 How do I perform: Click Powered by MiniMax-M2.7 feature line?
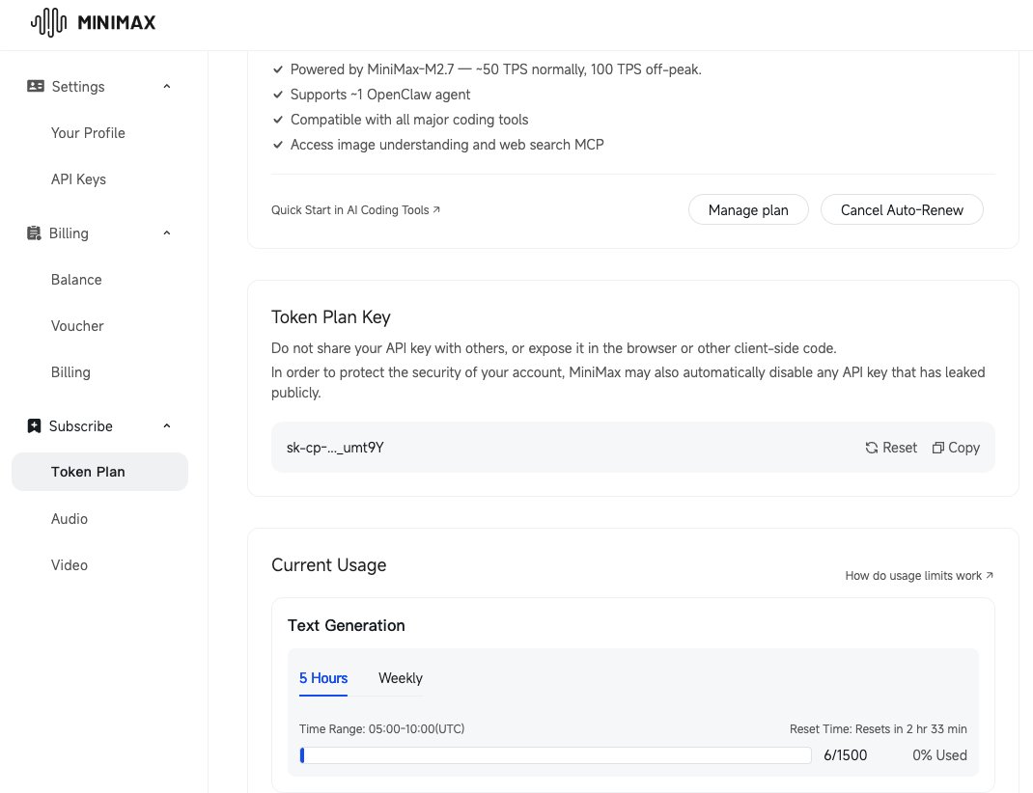coord(496,69)
